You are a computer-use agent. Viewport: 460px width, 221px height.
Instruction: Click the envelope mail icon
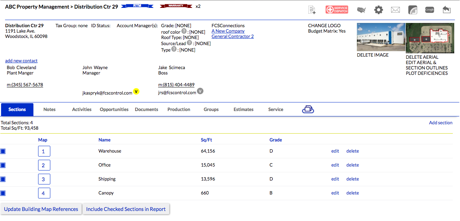click(x=395, y=10)
